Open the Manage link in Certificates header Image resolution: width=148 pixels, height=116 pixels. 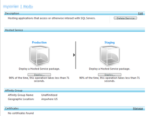[x=138, y=108]
